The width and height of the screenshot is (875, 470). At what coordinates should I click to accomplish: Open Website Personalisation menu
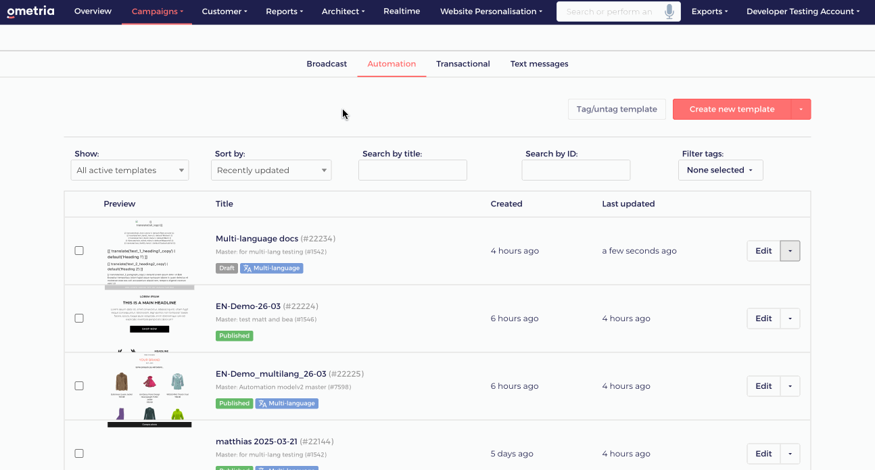[491, 11]
